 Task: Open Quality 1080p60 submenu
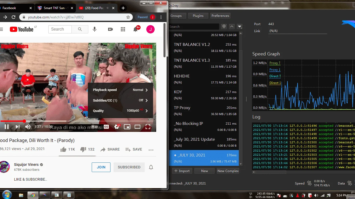pos(120,111)
